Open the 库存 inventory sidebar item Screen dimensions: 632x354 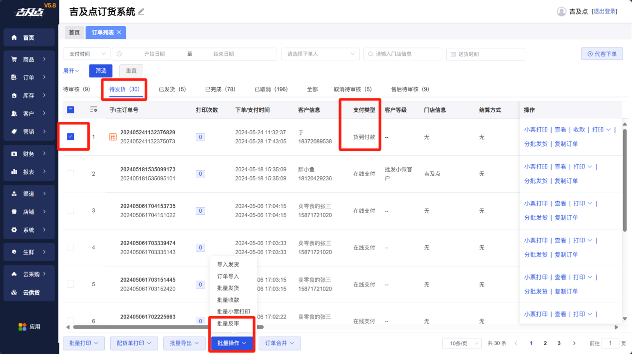[x=29, y=95]
